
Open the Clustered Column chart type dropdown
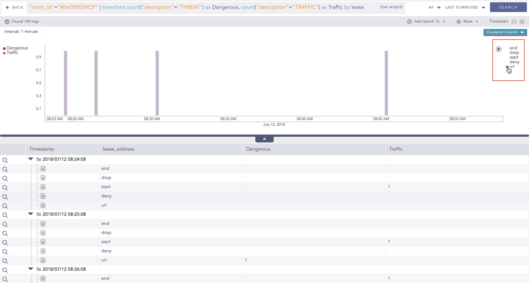(505, 32)
